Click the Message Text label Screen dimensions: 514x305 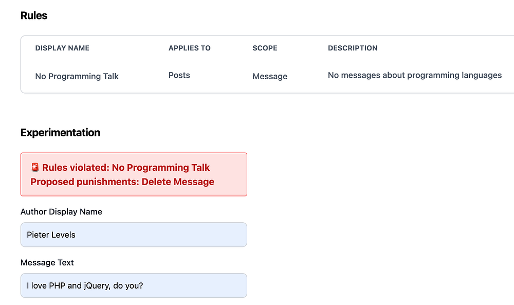point(47,262)
